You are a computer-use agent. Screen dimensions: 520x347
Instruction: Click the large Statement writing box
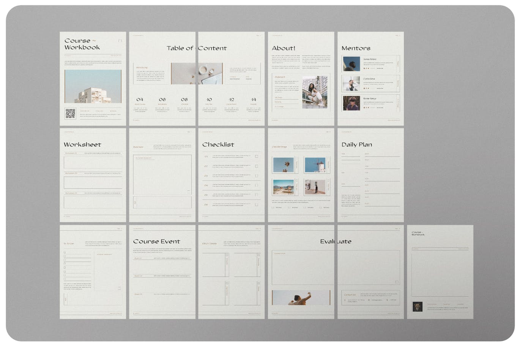pyautogui.click(x=162, y=174)
